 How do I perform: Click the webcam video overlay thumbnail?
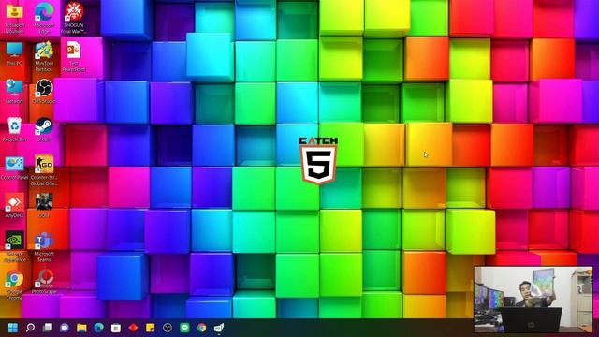(x=533, y=300)
